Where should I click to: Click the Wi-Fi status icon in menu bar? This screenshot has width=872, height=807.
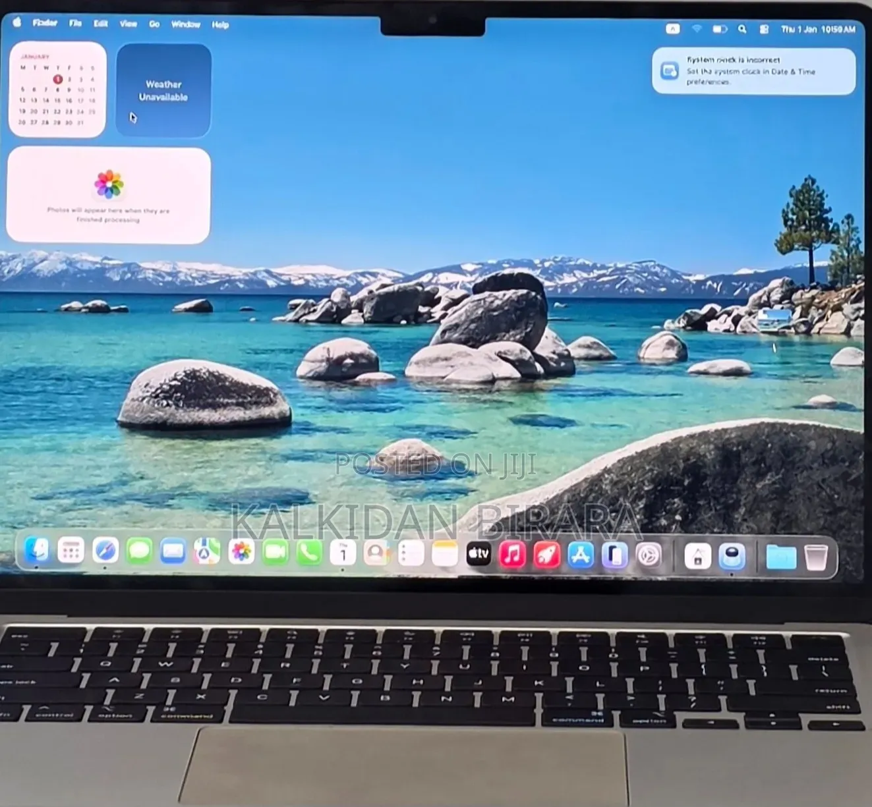(x=697, y=29)
